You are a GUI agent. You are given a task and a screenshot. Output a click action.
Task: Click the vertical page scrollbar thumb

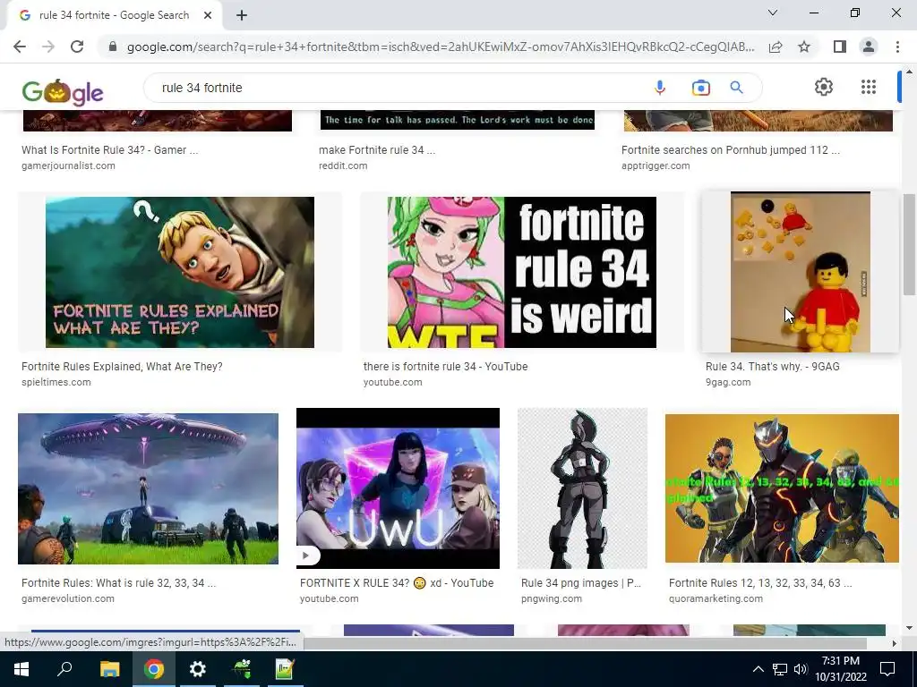tap(909, 244)
